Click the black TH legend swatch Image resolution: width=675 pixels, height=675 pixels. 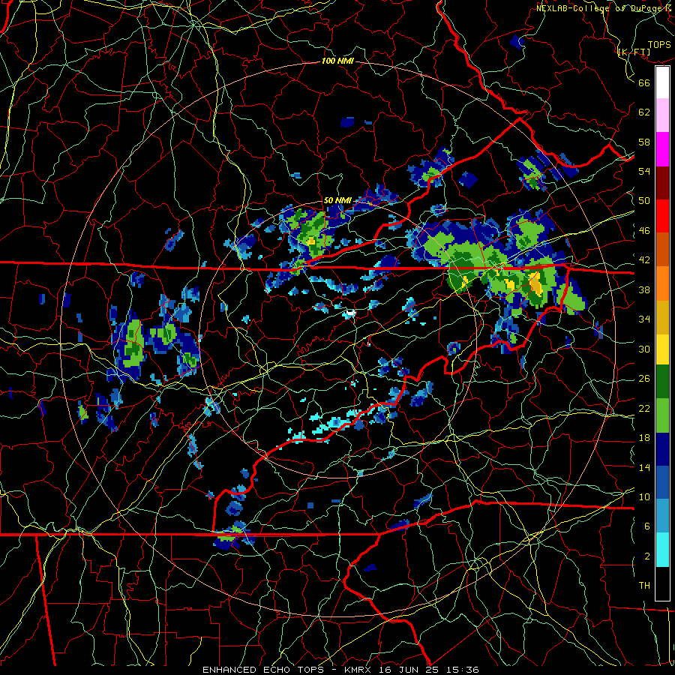coord(662,583)
